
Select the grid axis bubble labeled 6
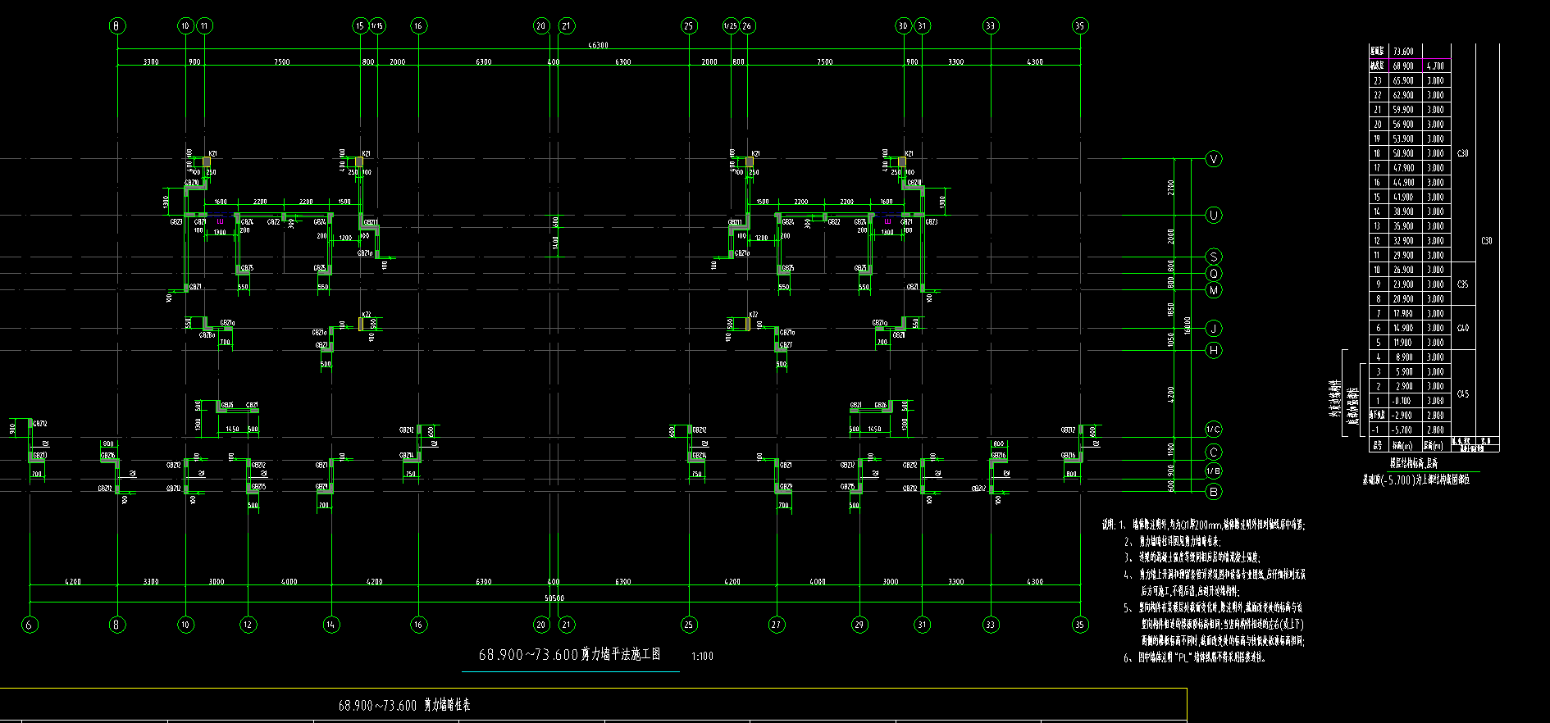(x=30, y=625)
